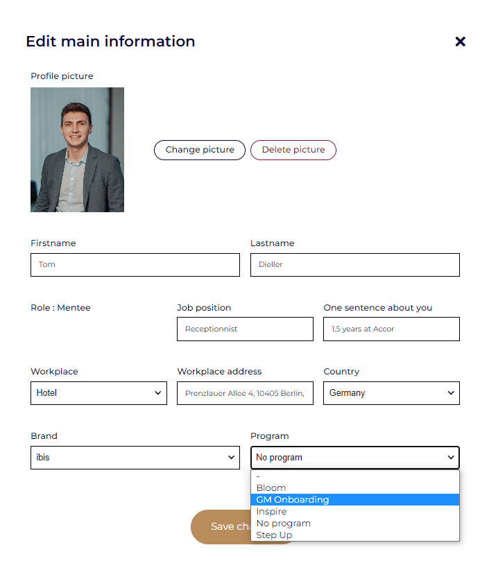Click the profile picture thumbnail
The height and width of the screenshot is (570, 489).
point(77,150)
